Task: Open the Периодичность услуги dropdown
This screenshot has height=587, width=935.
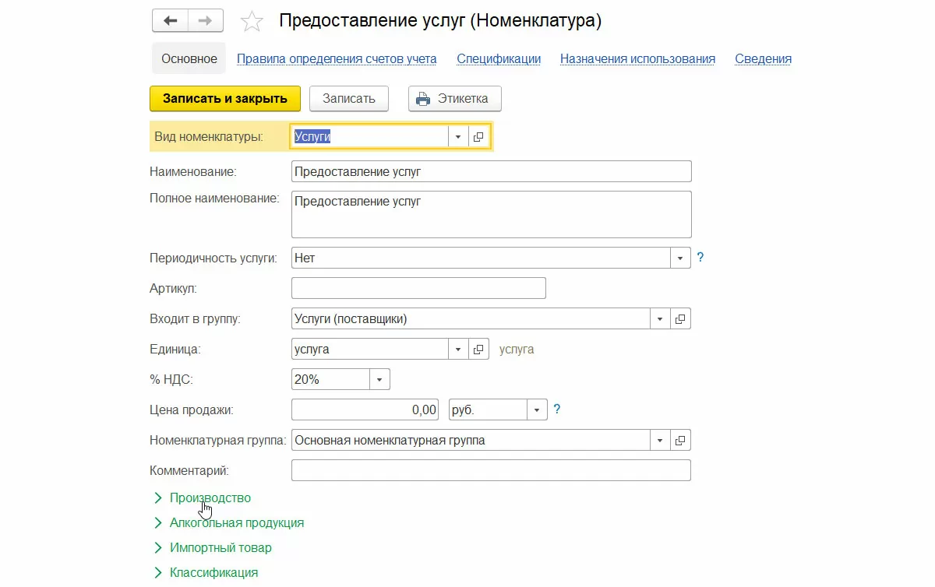Action: click(x=680, y=258)
